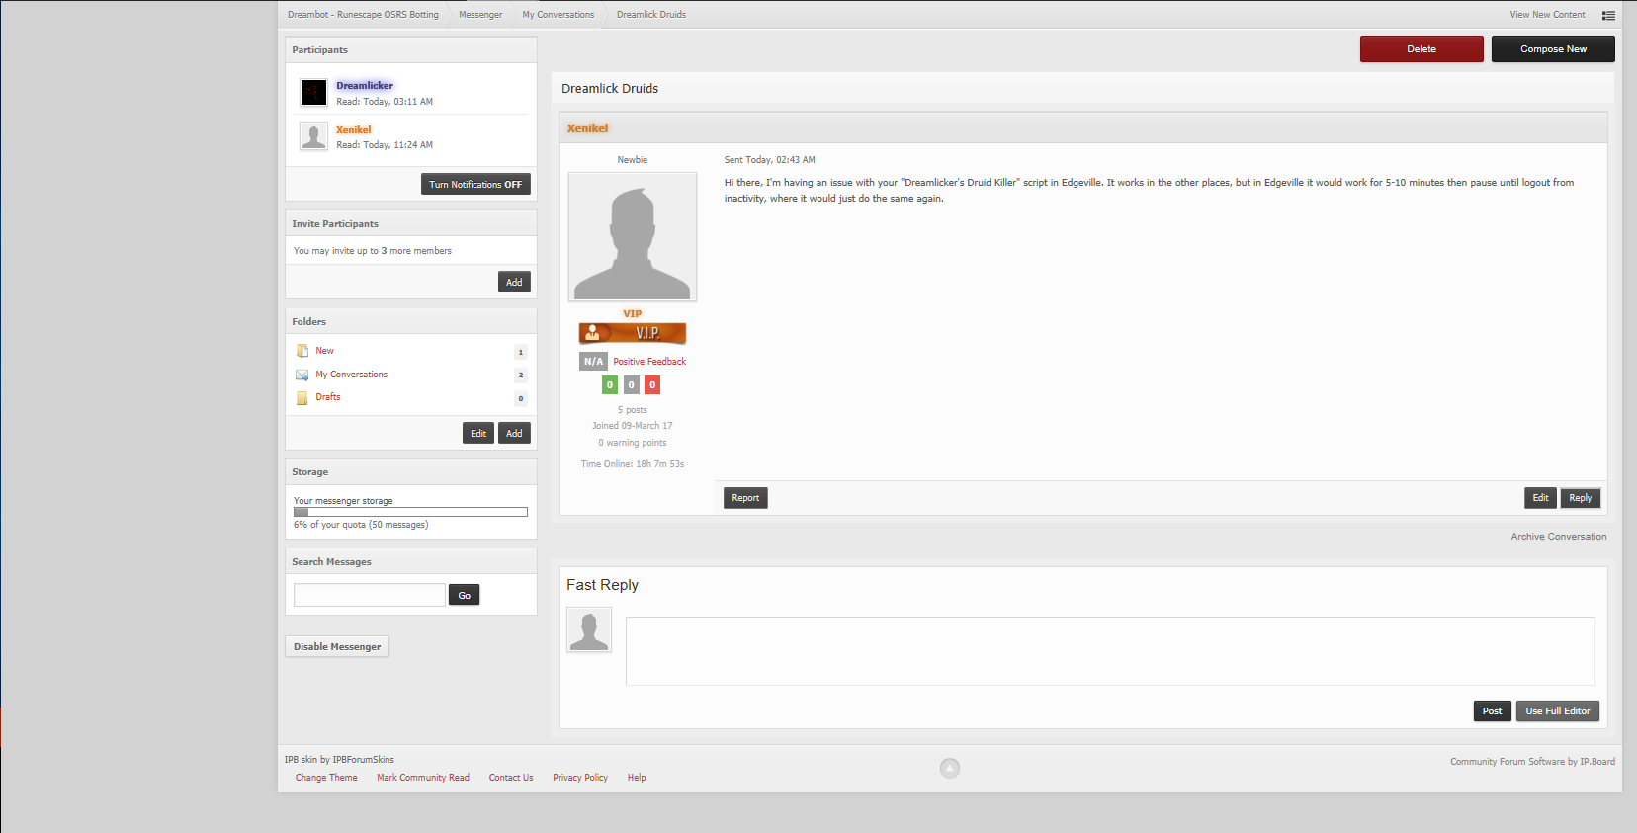Screen dimensions: 1637x833
Task: Post the fast reply
Action: coord(1492,711)
